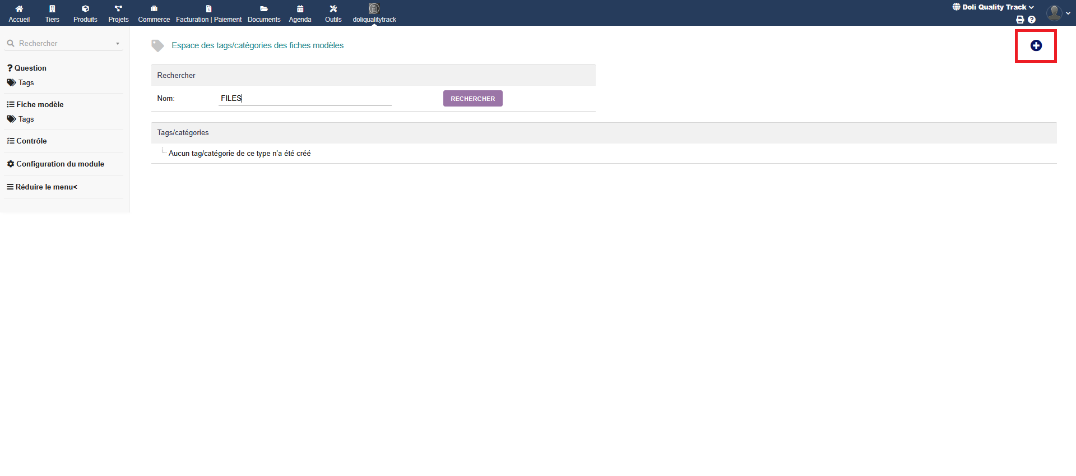Open the Accueil home icon

[19, 9]
